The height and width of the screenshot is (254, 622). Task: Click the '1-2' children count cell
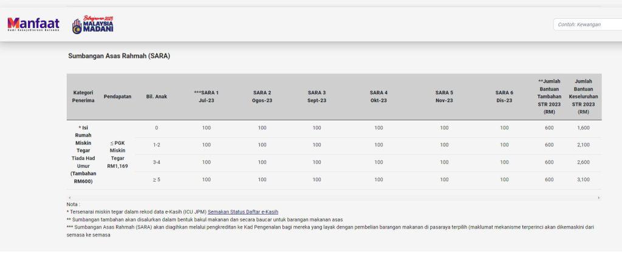pyautogui.click(x=156, y=145)
